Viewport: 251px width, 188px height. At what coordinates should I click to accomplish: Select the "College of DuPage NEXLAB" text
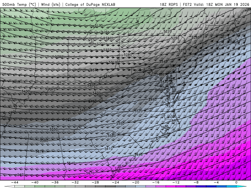click(x=90, y=4)
